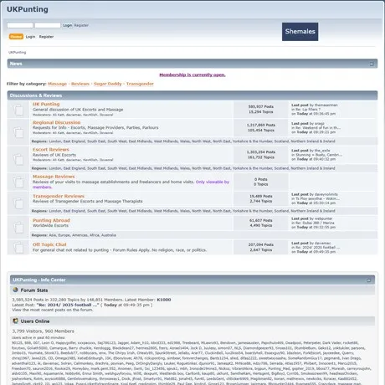Click the UK Punting board folder icon
This screenshot has height=385, width=385.
click(18, 110)
